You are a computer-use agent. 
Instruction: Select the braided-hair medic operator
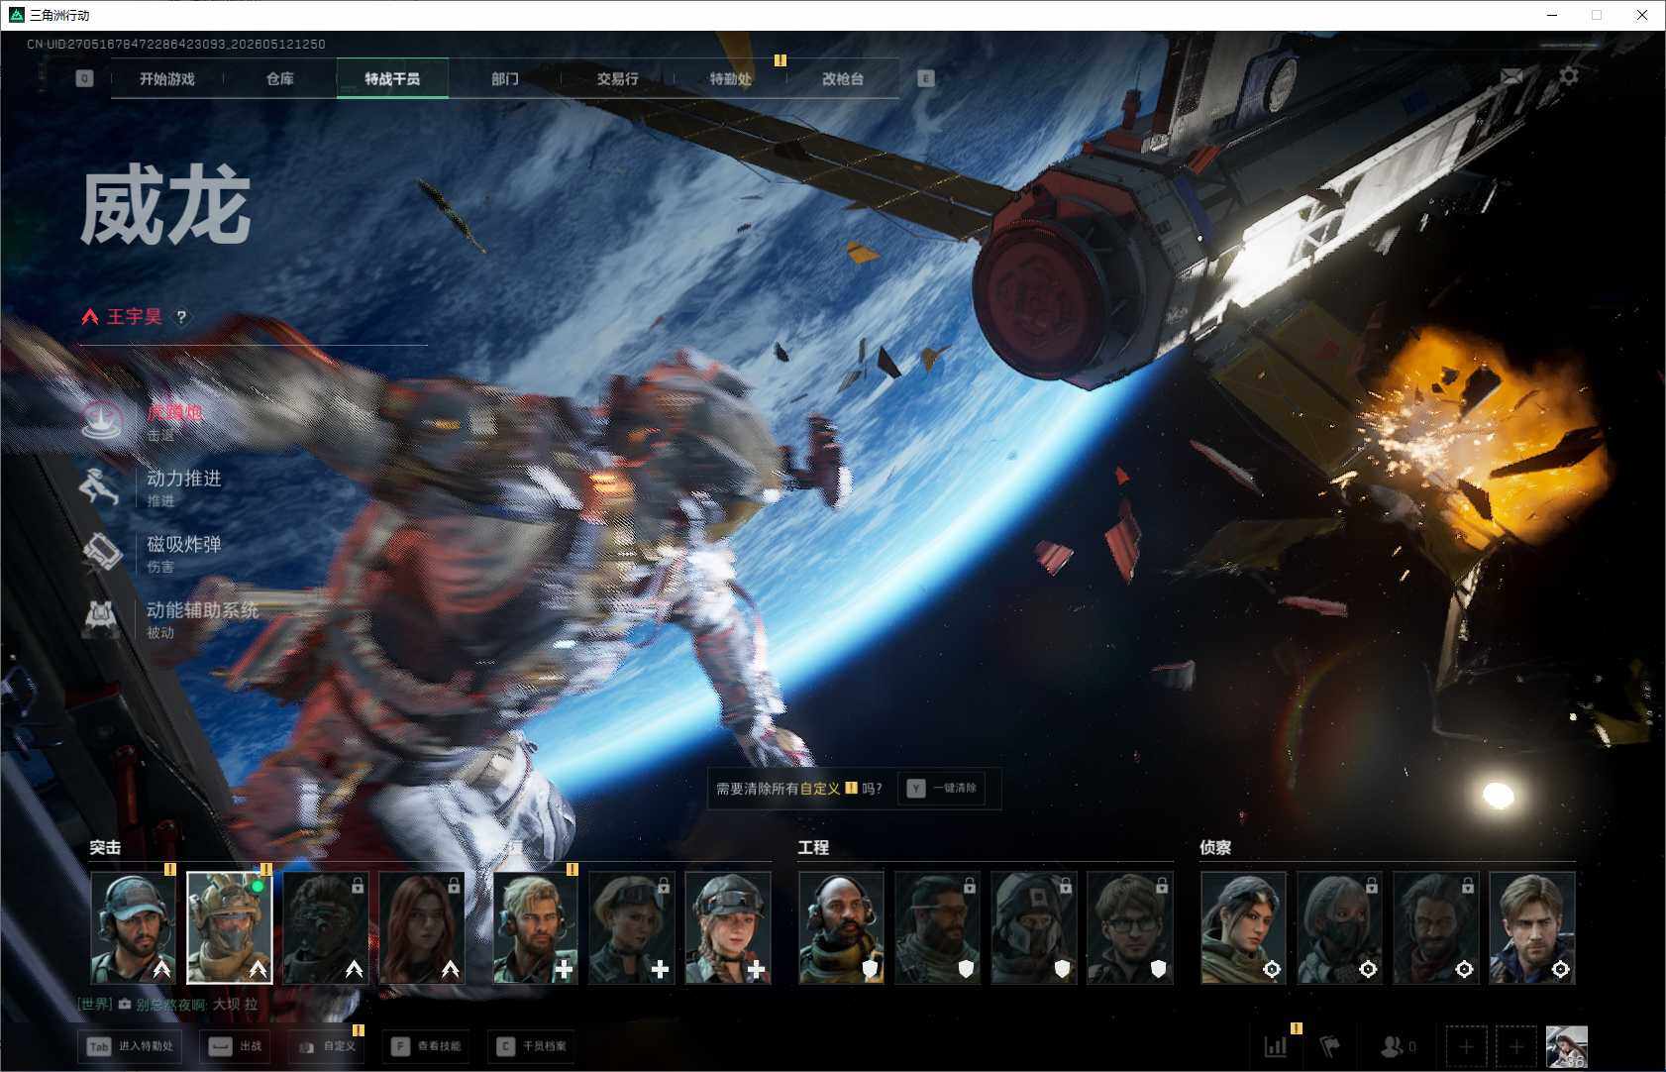click(x=728, y=927)
